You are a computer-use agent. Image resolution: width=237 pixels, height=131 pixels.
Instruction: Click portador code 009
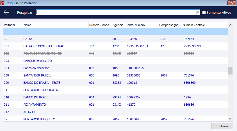6,83
